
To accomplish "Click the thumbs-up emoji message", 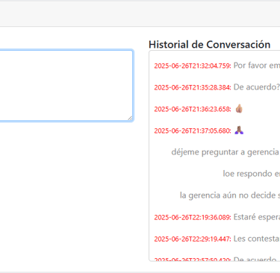I will (239, 109).
